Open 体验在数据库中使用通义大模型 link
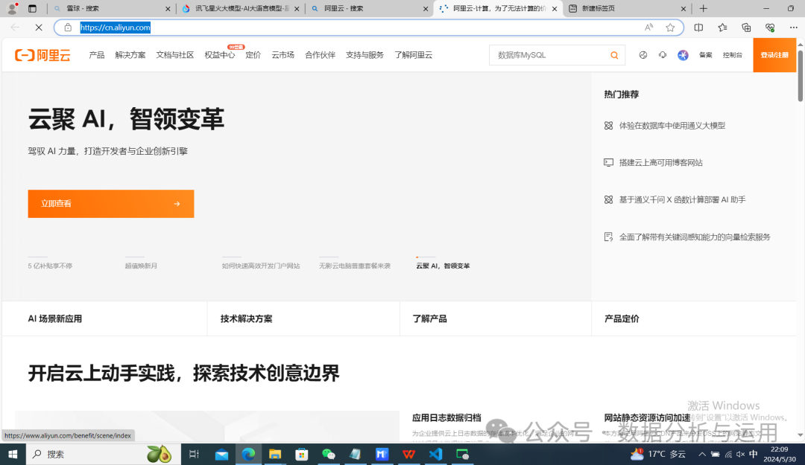Screen dimensions: 805x465 click(672, 126)
